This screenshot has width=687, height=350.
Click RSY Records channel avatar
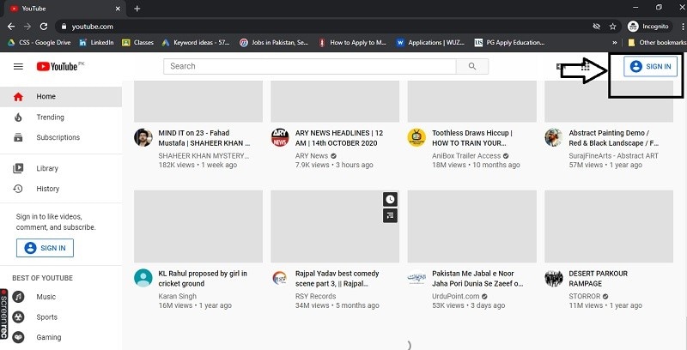(x=280, y=278)
